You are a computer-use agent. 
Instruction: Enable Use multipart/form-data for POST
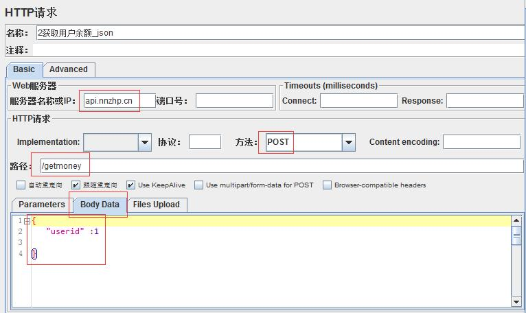198,185
